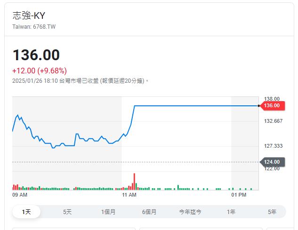Click the 志強-KY stock title

(29, 16)
